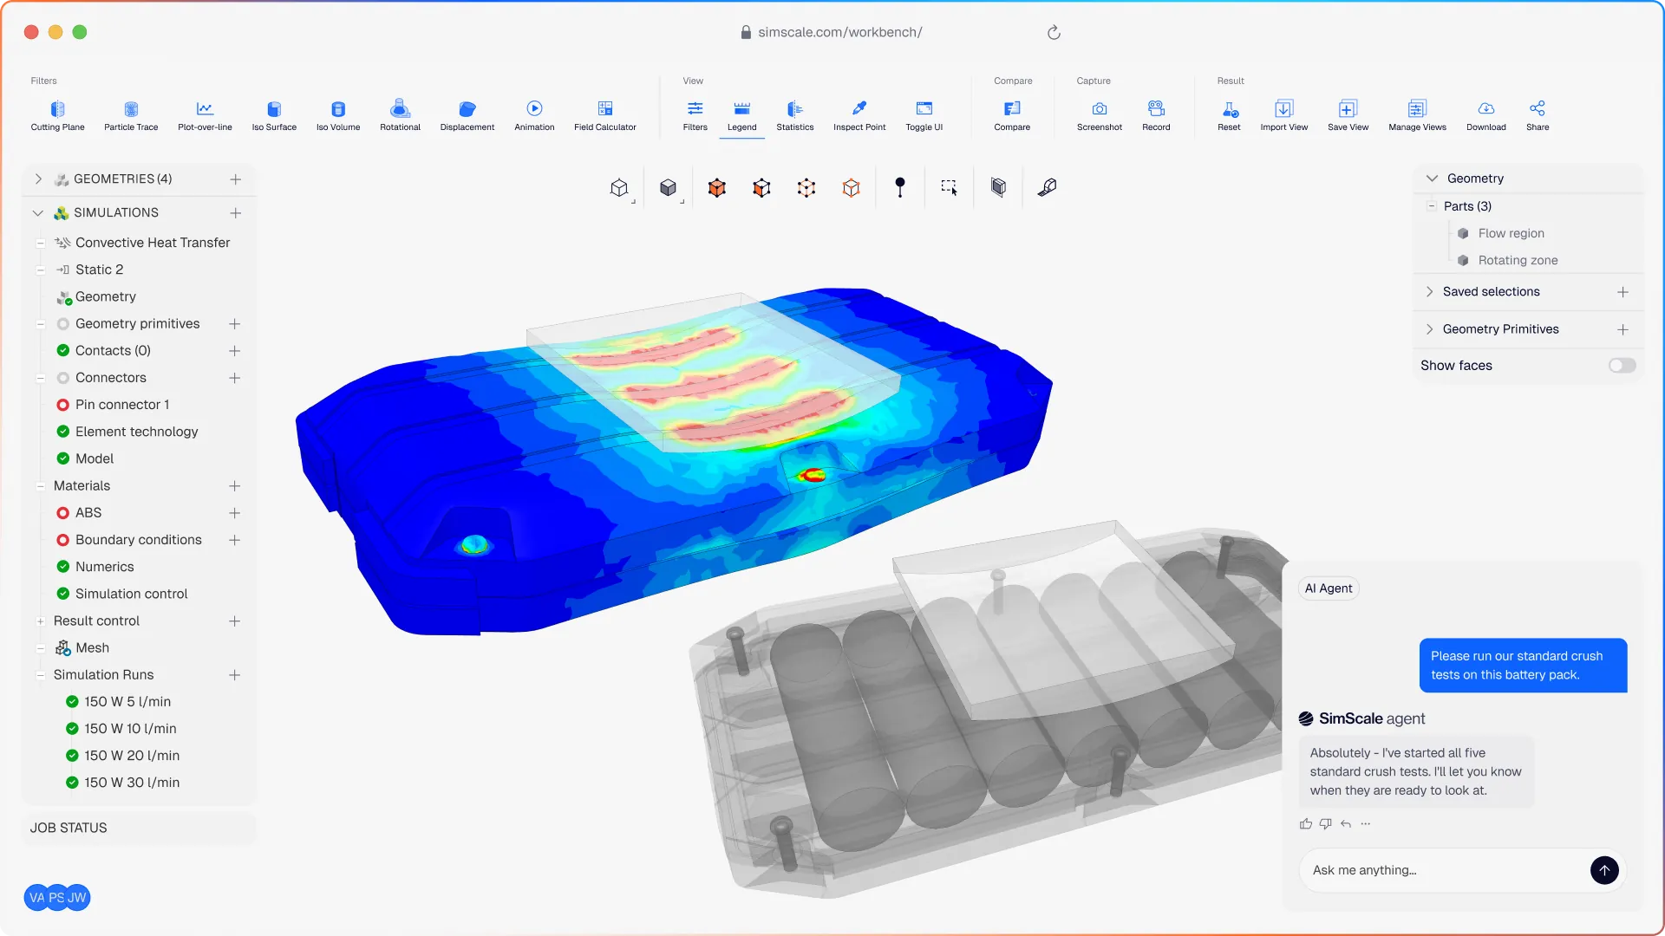Select the Rotational filter

(400, 115)
